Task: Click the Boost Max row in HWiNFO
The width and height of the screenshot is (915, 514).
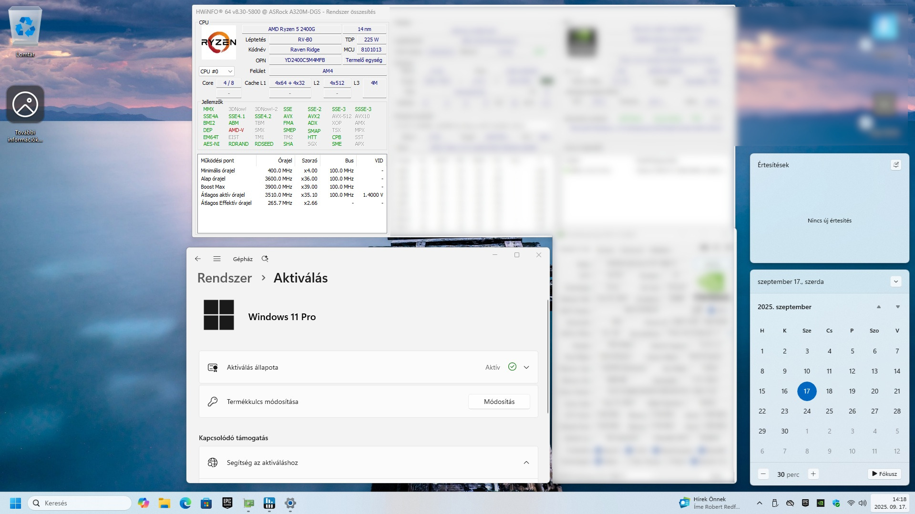Action: [292, 187]
